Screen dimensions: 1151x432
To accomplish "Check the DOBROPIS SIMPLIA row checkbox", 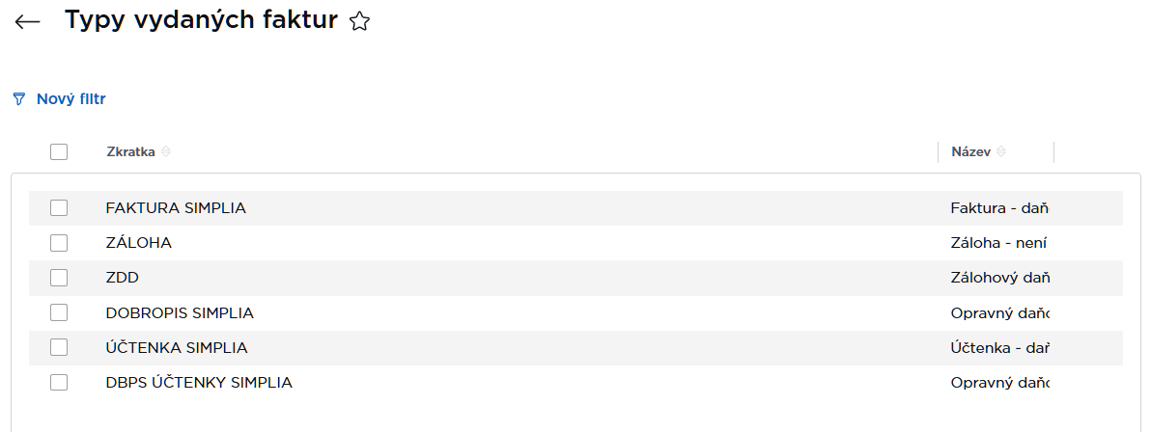I will tap(59, 312).
